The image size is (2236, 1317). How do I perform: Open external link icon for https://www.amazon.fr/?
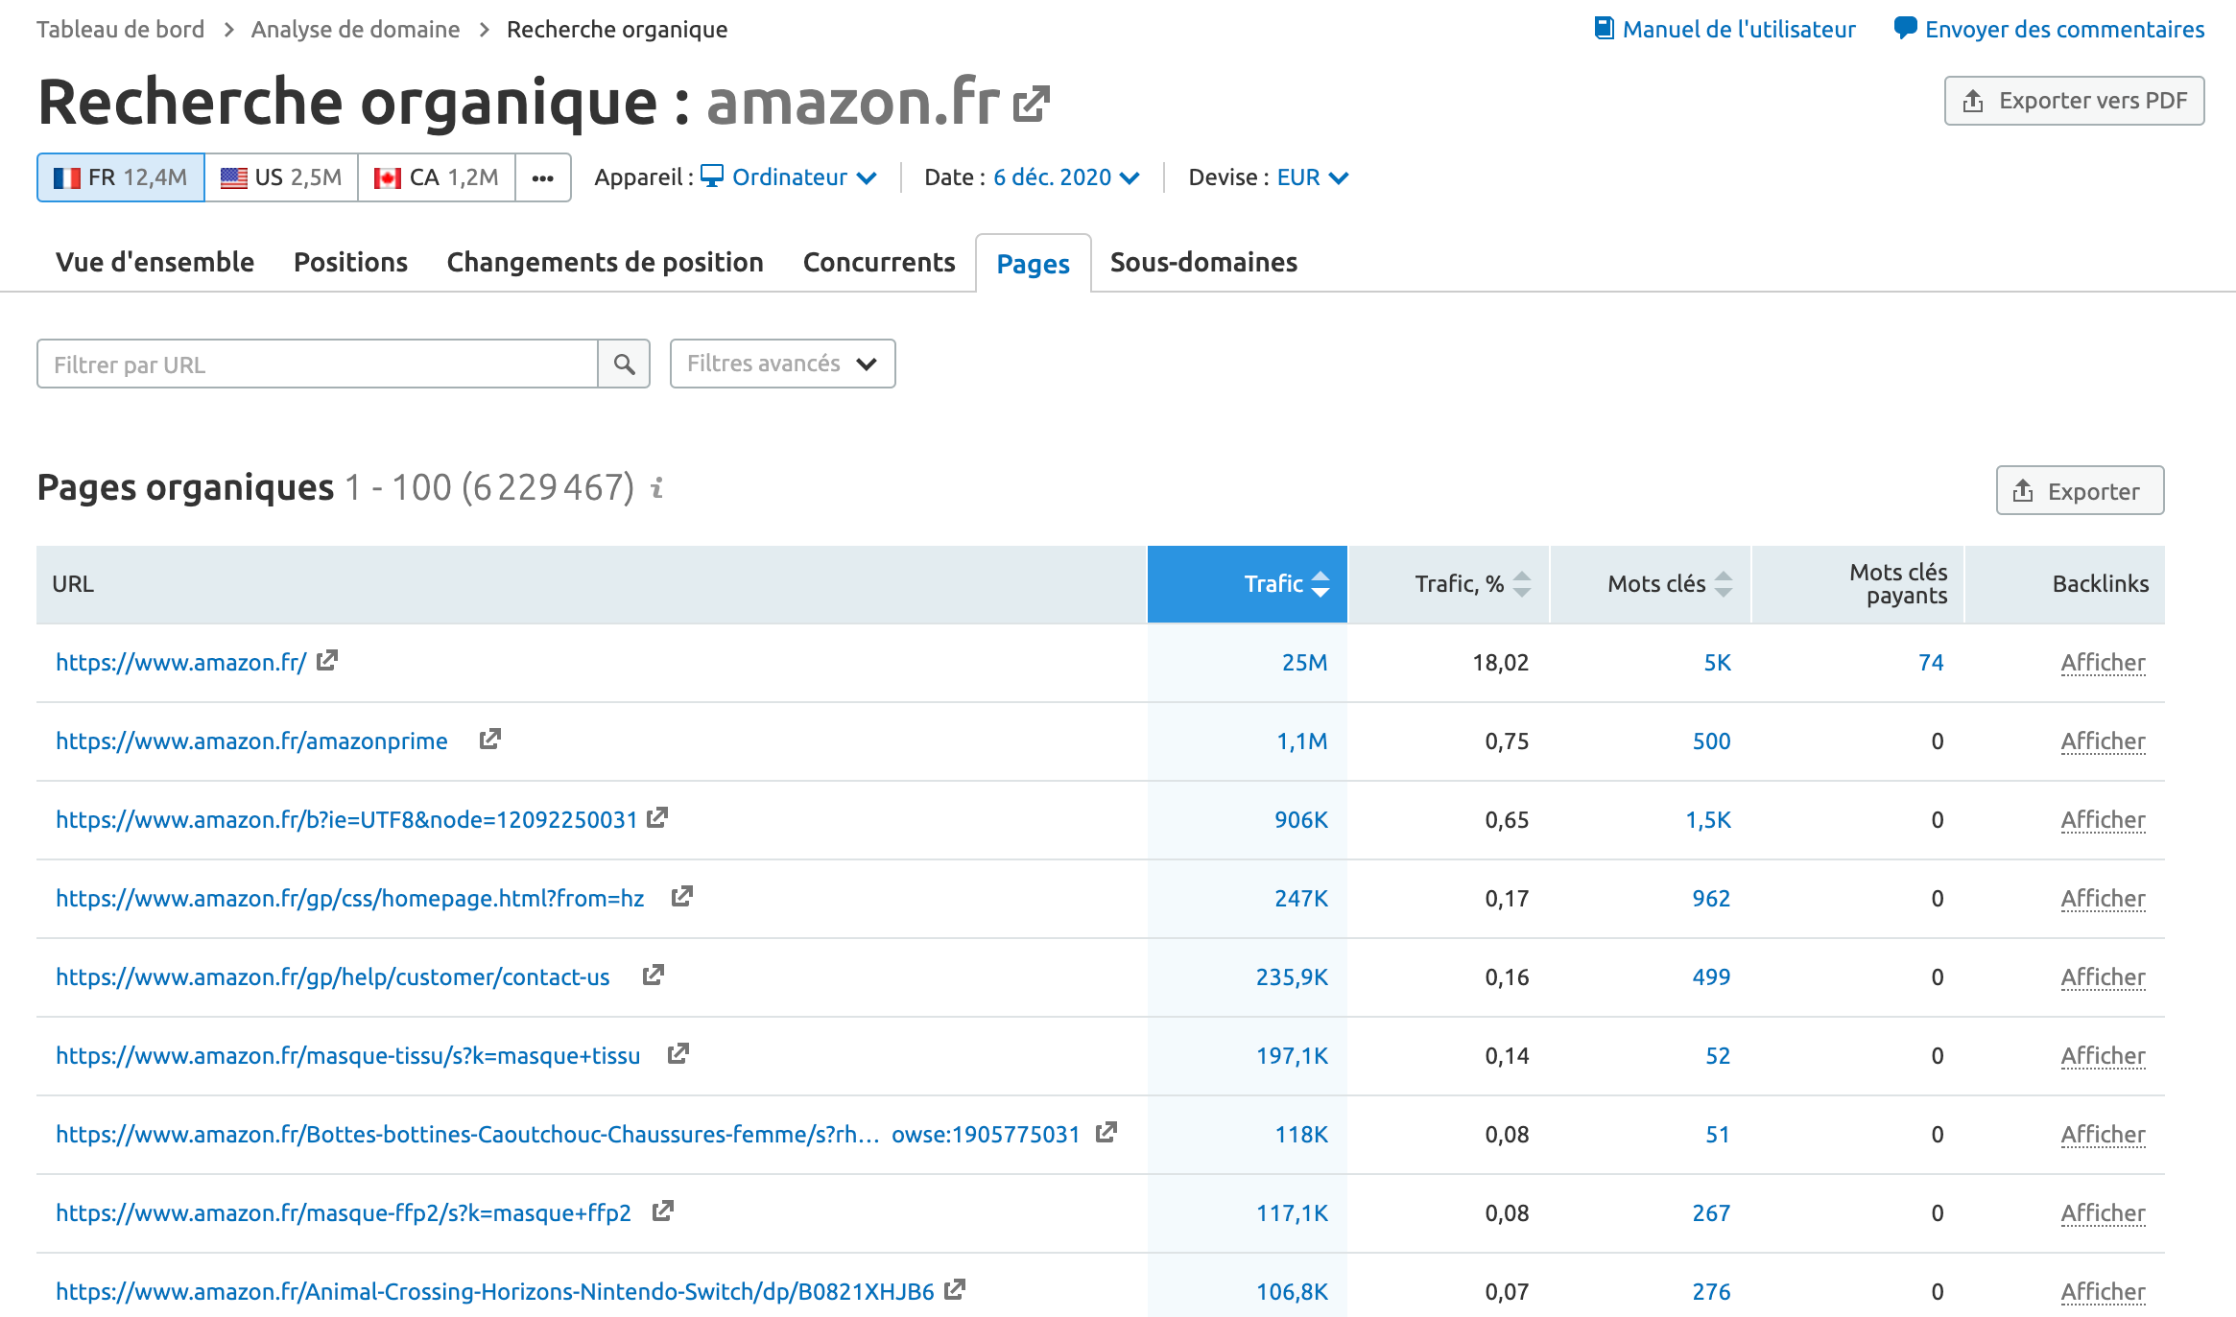click(x=327, y=660)
